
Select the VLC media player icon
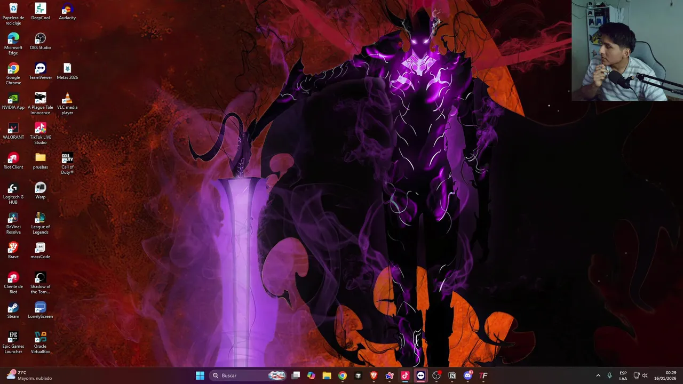coord(67,103)
